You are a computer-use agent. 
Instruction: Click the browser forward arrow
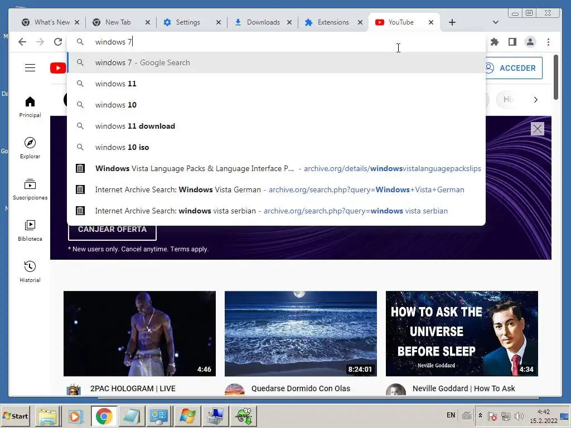click(40, 42)
